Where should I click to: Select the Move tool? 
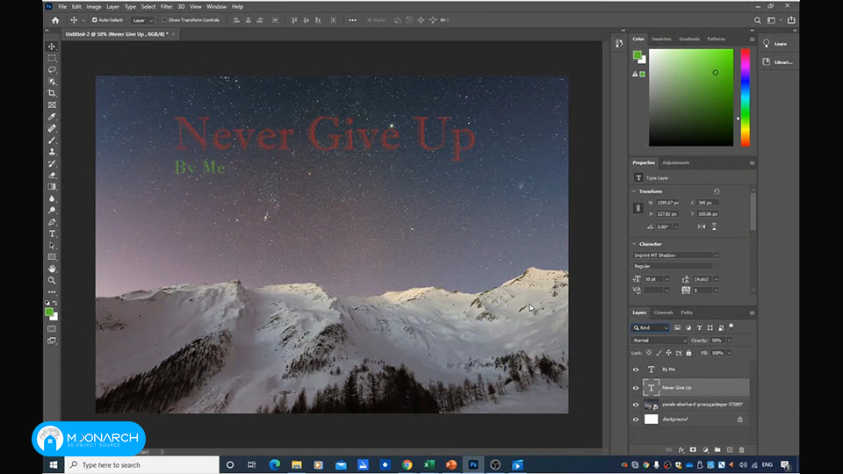click(x=52, y=47)
